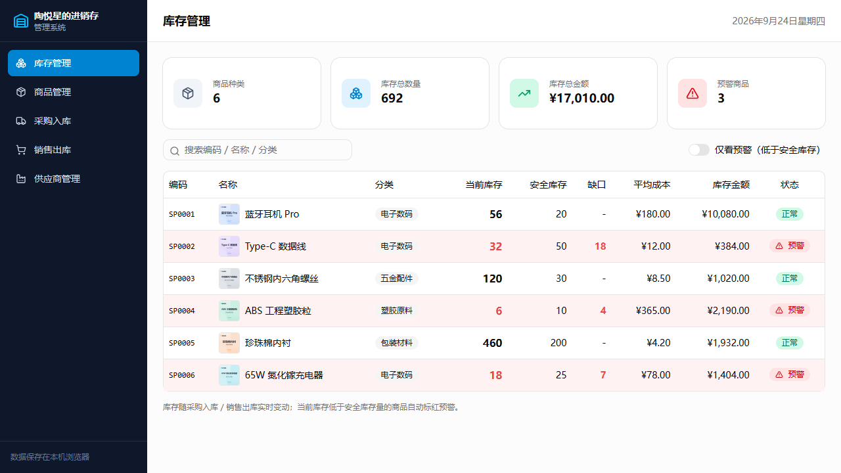Open 采购入库 page

[x=74, y=121]
